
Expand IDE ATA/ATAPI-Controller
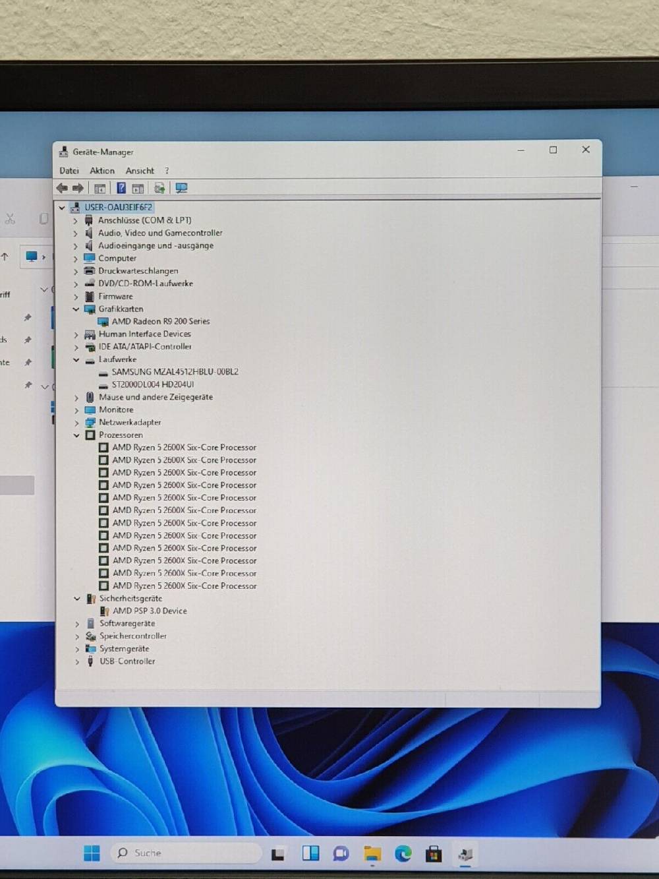[x=76, y=347]
